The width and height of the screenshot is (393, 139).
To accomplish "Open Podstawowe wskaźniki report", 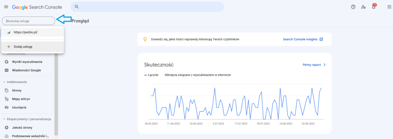I will (30, 136).
